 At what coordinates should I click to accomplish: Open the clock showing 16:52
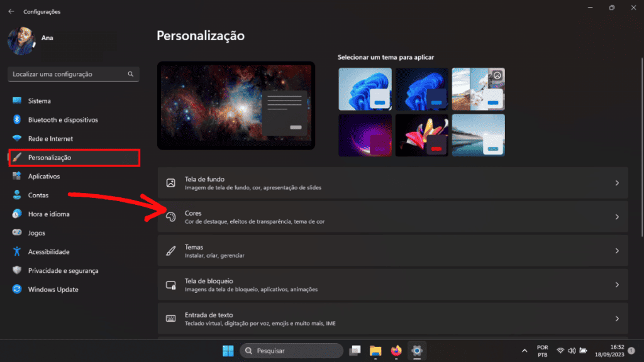[609, 351]
